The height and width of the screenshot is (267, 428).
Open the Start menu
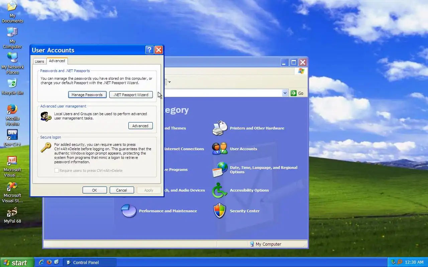coord(17,262)
